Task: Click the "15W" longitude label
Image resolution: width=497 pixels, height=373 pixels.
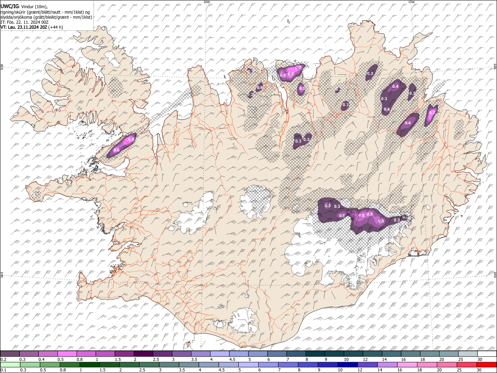Action: [411, 2]
